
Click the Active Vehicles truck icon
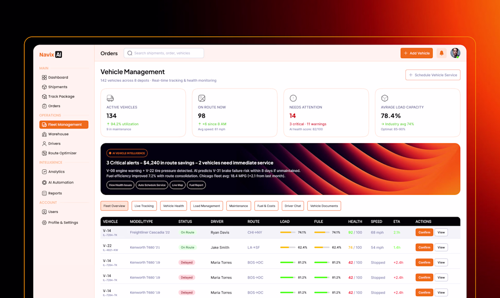point(110,98)
